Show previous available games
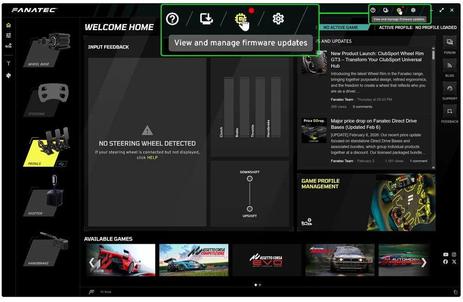 pyautogui.click(x=93, y=263)
